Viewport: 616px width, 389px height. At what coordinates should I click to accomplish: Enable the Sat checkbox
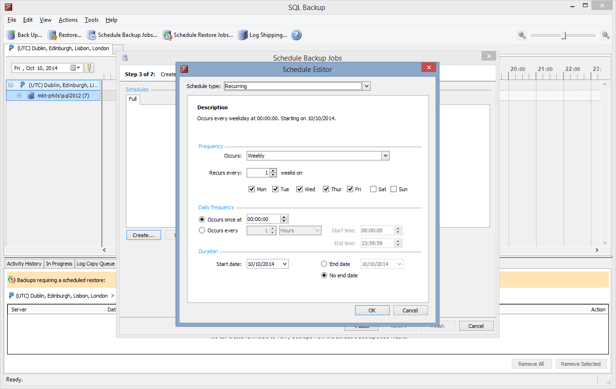coord(374,189)
